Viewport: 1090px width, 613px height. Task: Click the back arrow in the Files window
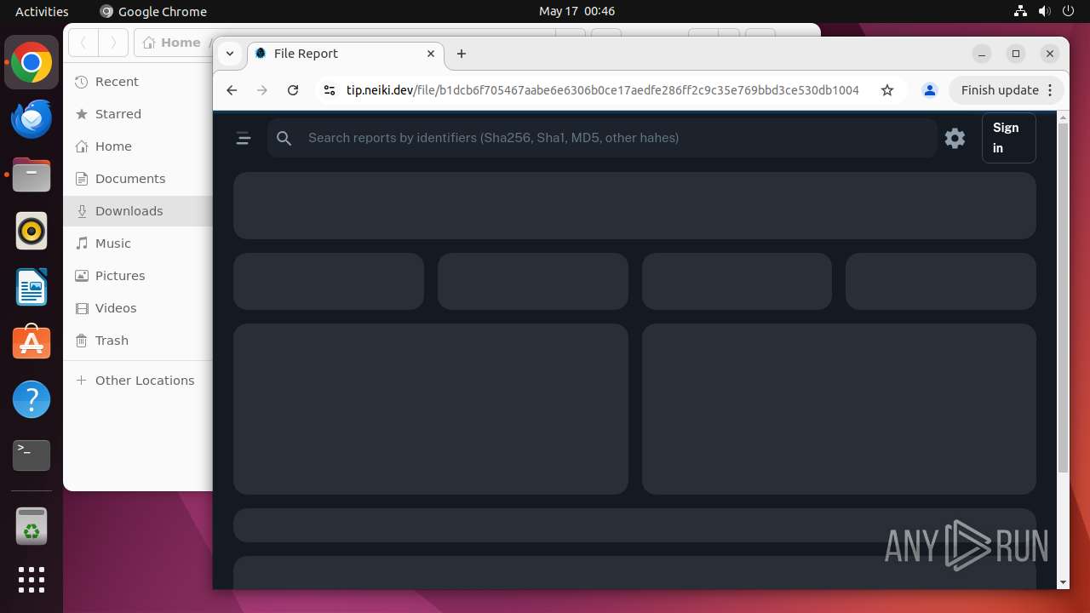(x=83, y=43)
